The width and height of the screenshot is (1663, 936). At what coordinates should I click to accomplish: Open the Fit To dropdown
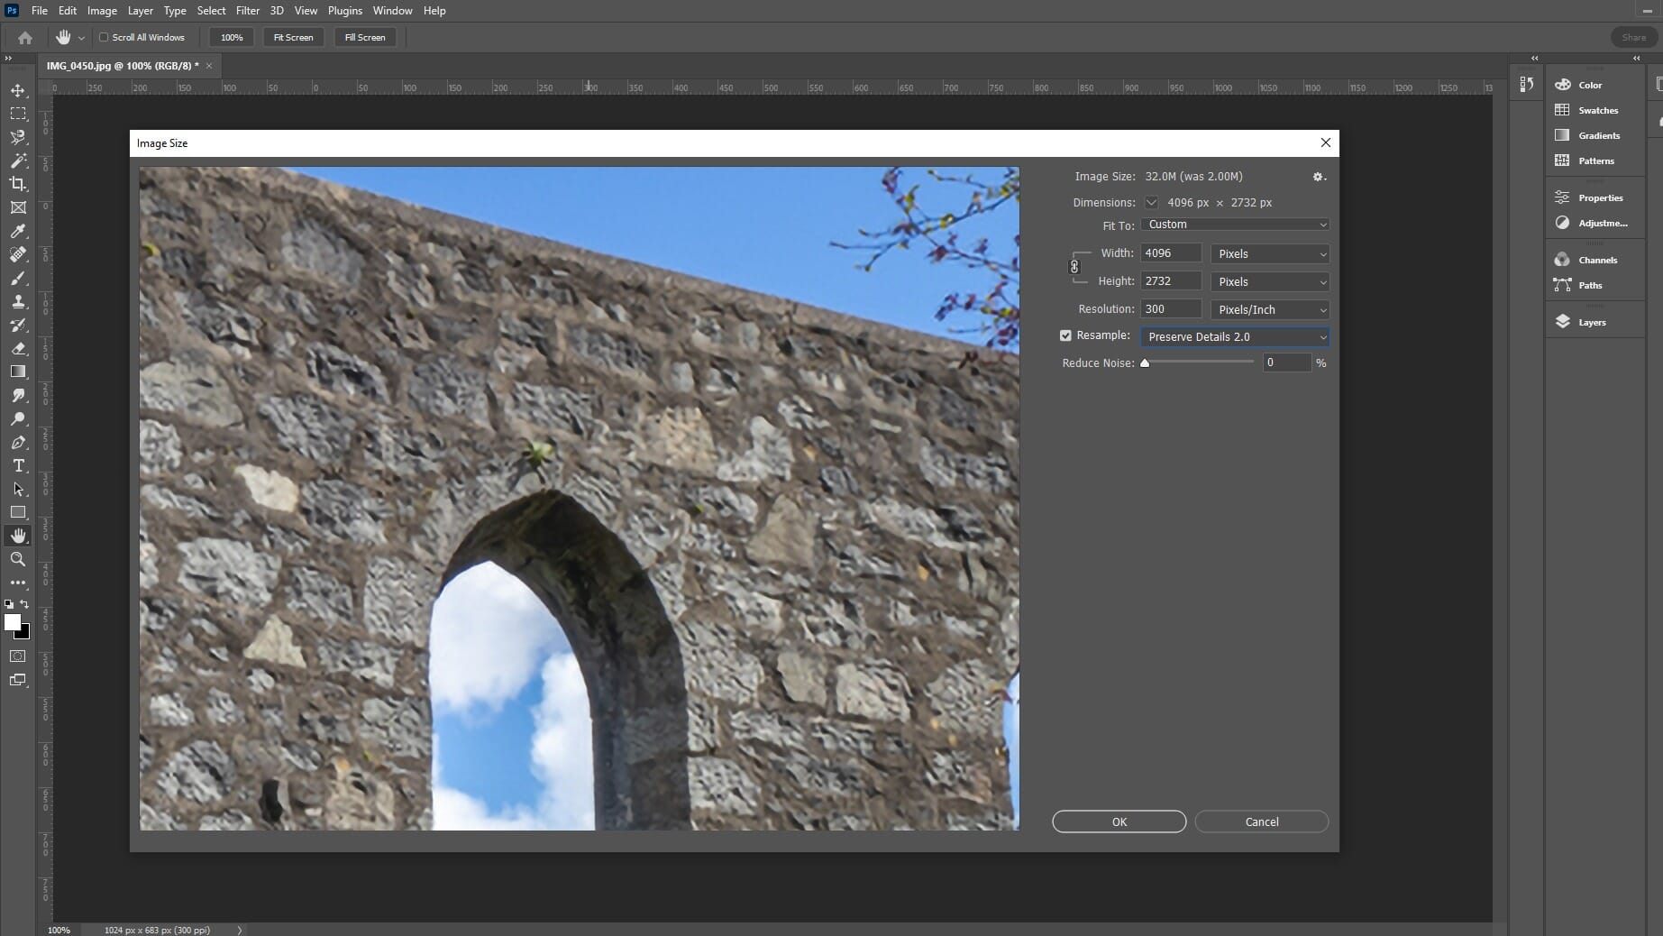[1236, 225]
